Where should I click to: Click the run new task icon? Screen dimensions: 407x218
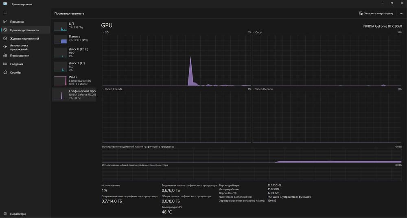(x=361, y=13)
